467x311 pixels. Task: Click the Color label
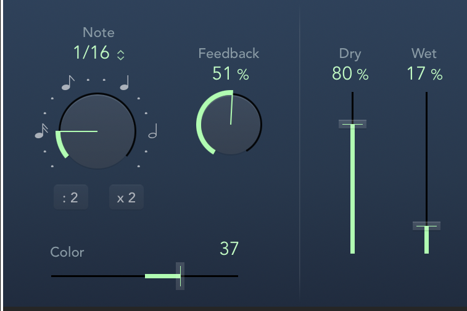[x=67, y=252]
